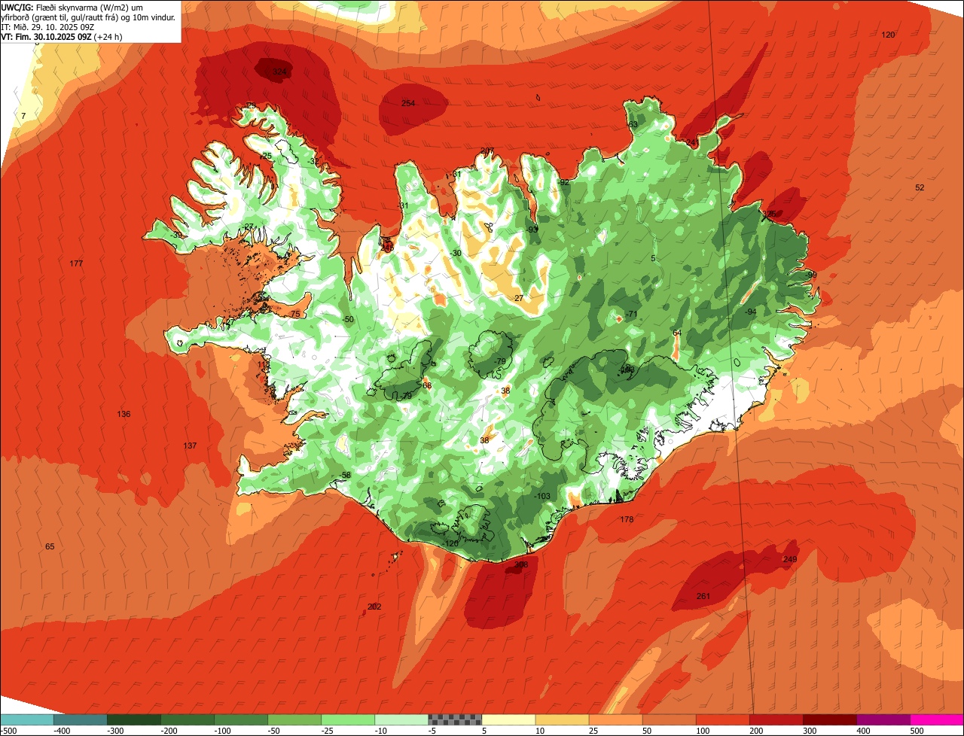This screenshot has height=736, width=964.
Task: Select the darkest green -300 to -200 legend swatch
Action: 134,719
